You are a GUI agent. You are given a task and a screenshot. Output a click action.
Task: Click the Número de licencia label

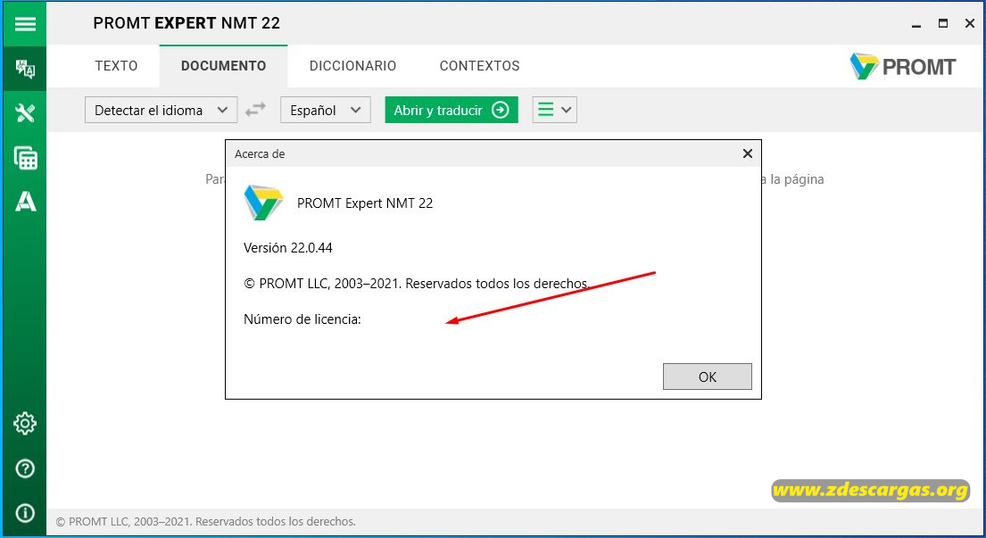click(302, 319)
